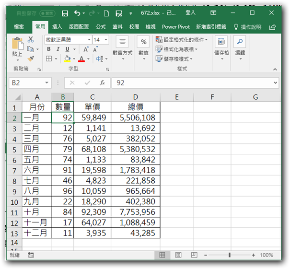
Task: Increase font size with large A icon
Action: pyautogui.click(x=86, y=49)
